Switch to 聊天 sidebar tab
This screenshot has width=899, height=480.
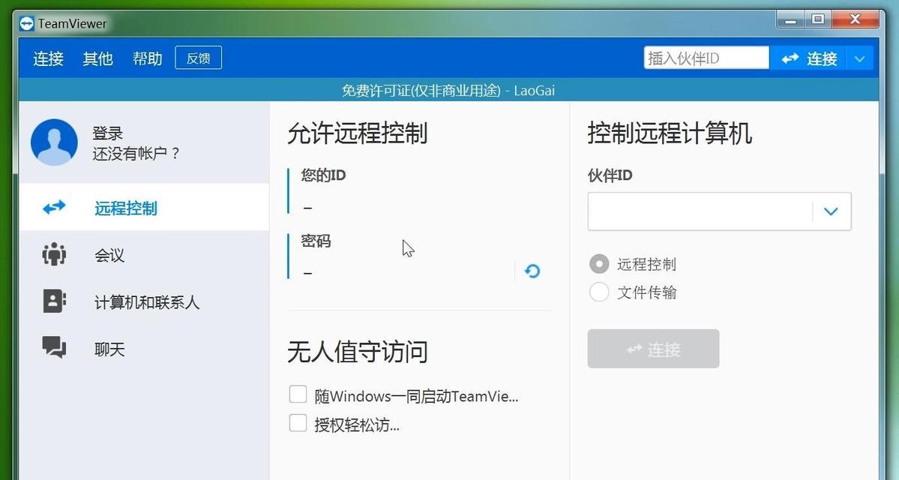[144, 349]
